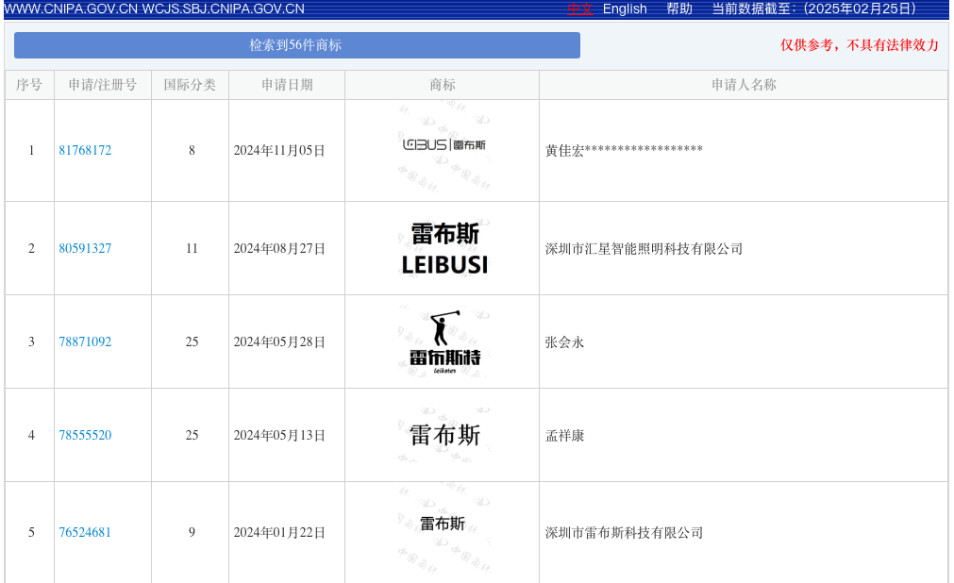This screenshot has width=954, height=583.
Task: Click the LEIBUS 雷布斯 trademark image in row 1
Action: pyautogui.click(x=444, y=145)
